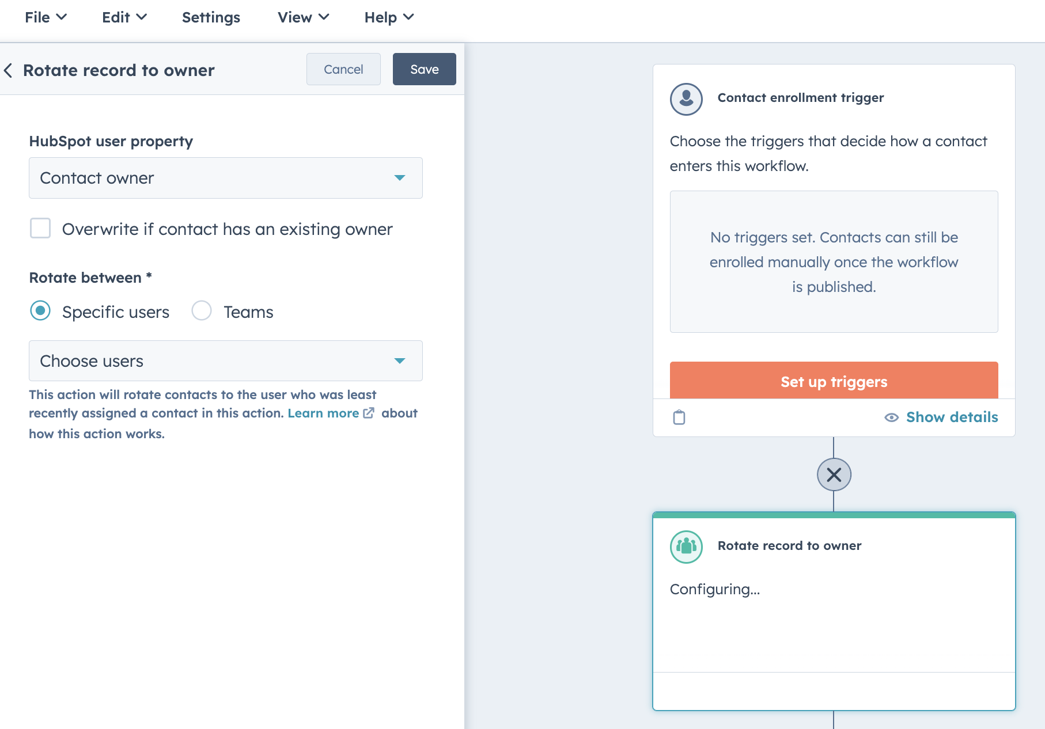Select the Rotate record to owner team icon
This screenshot has height=729, width=1045.
coord(686,546)
